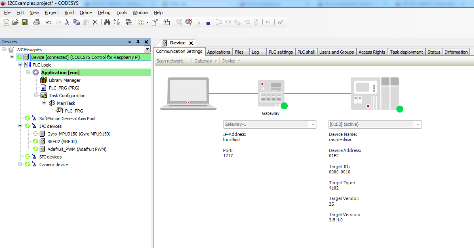Select SoftMotion General Axis Pool node

(x=67, y=119)
